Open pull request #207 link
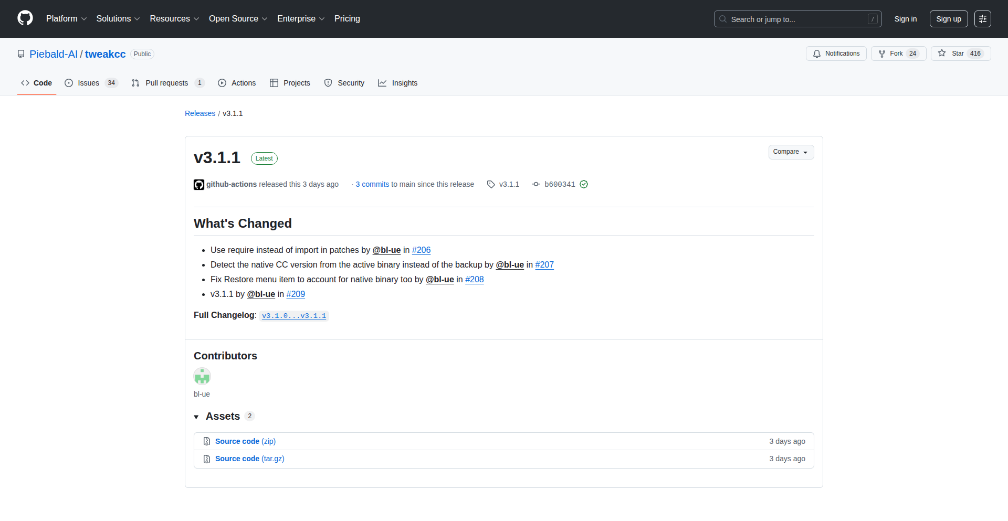The image size is (1008, 521). click(x=544, y=265)
